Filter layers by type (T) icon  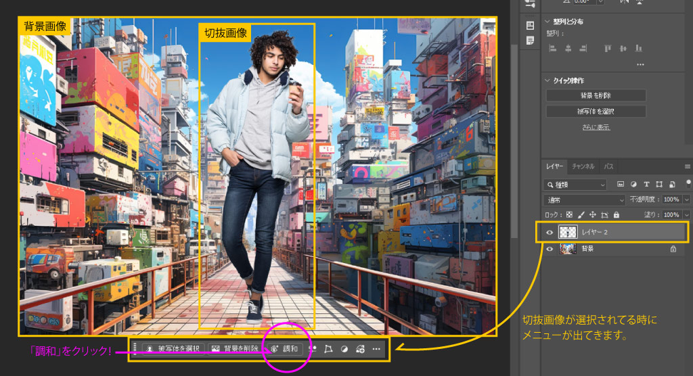[646, 184]
